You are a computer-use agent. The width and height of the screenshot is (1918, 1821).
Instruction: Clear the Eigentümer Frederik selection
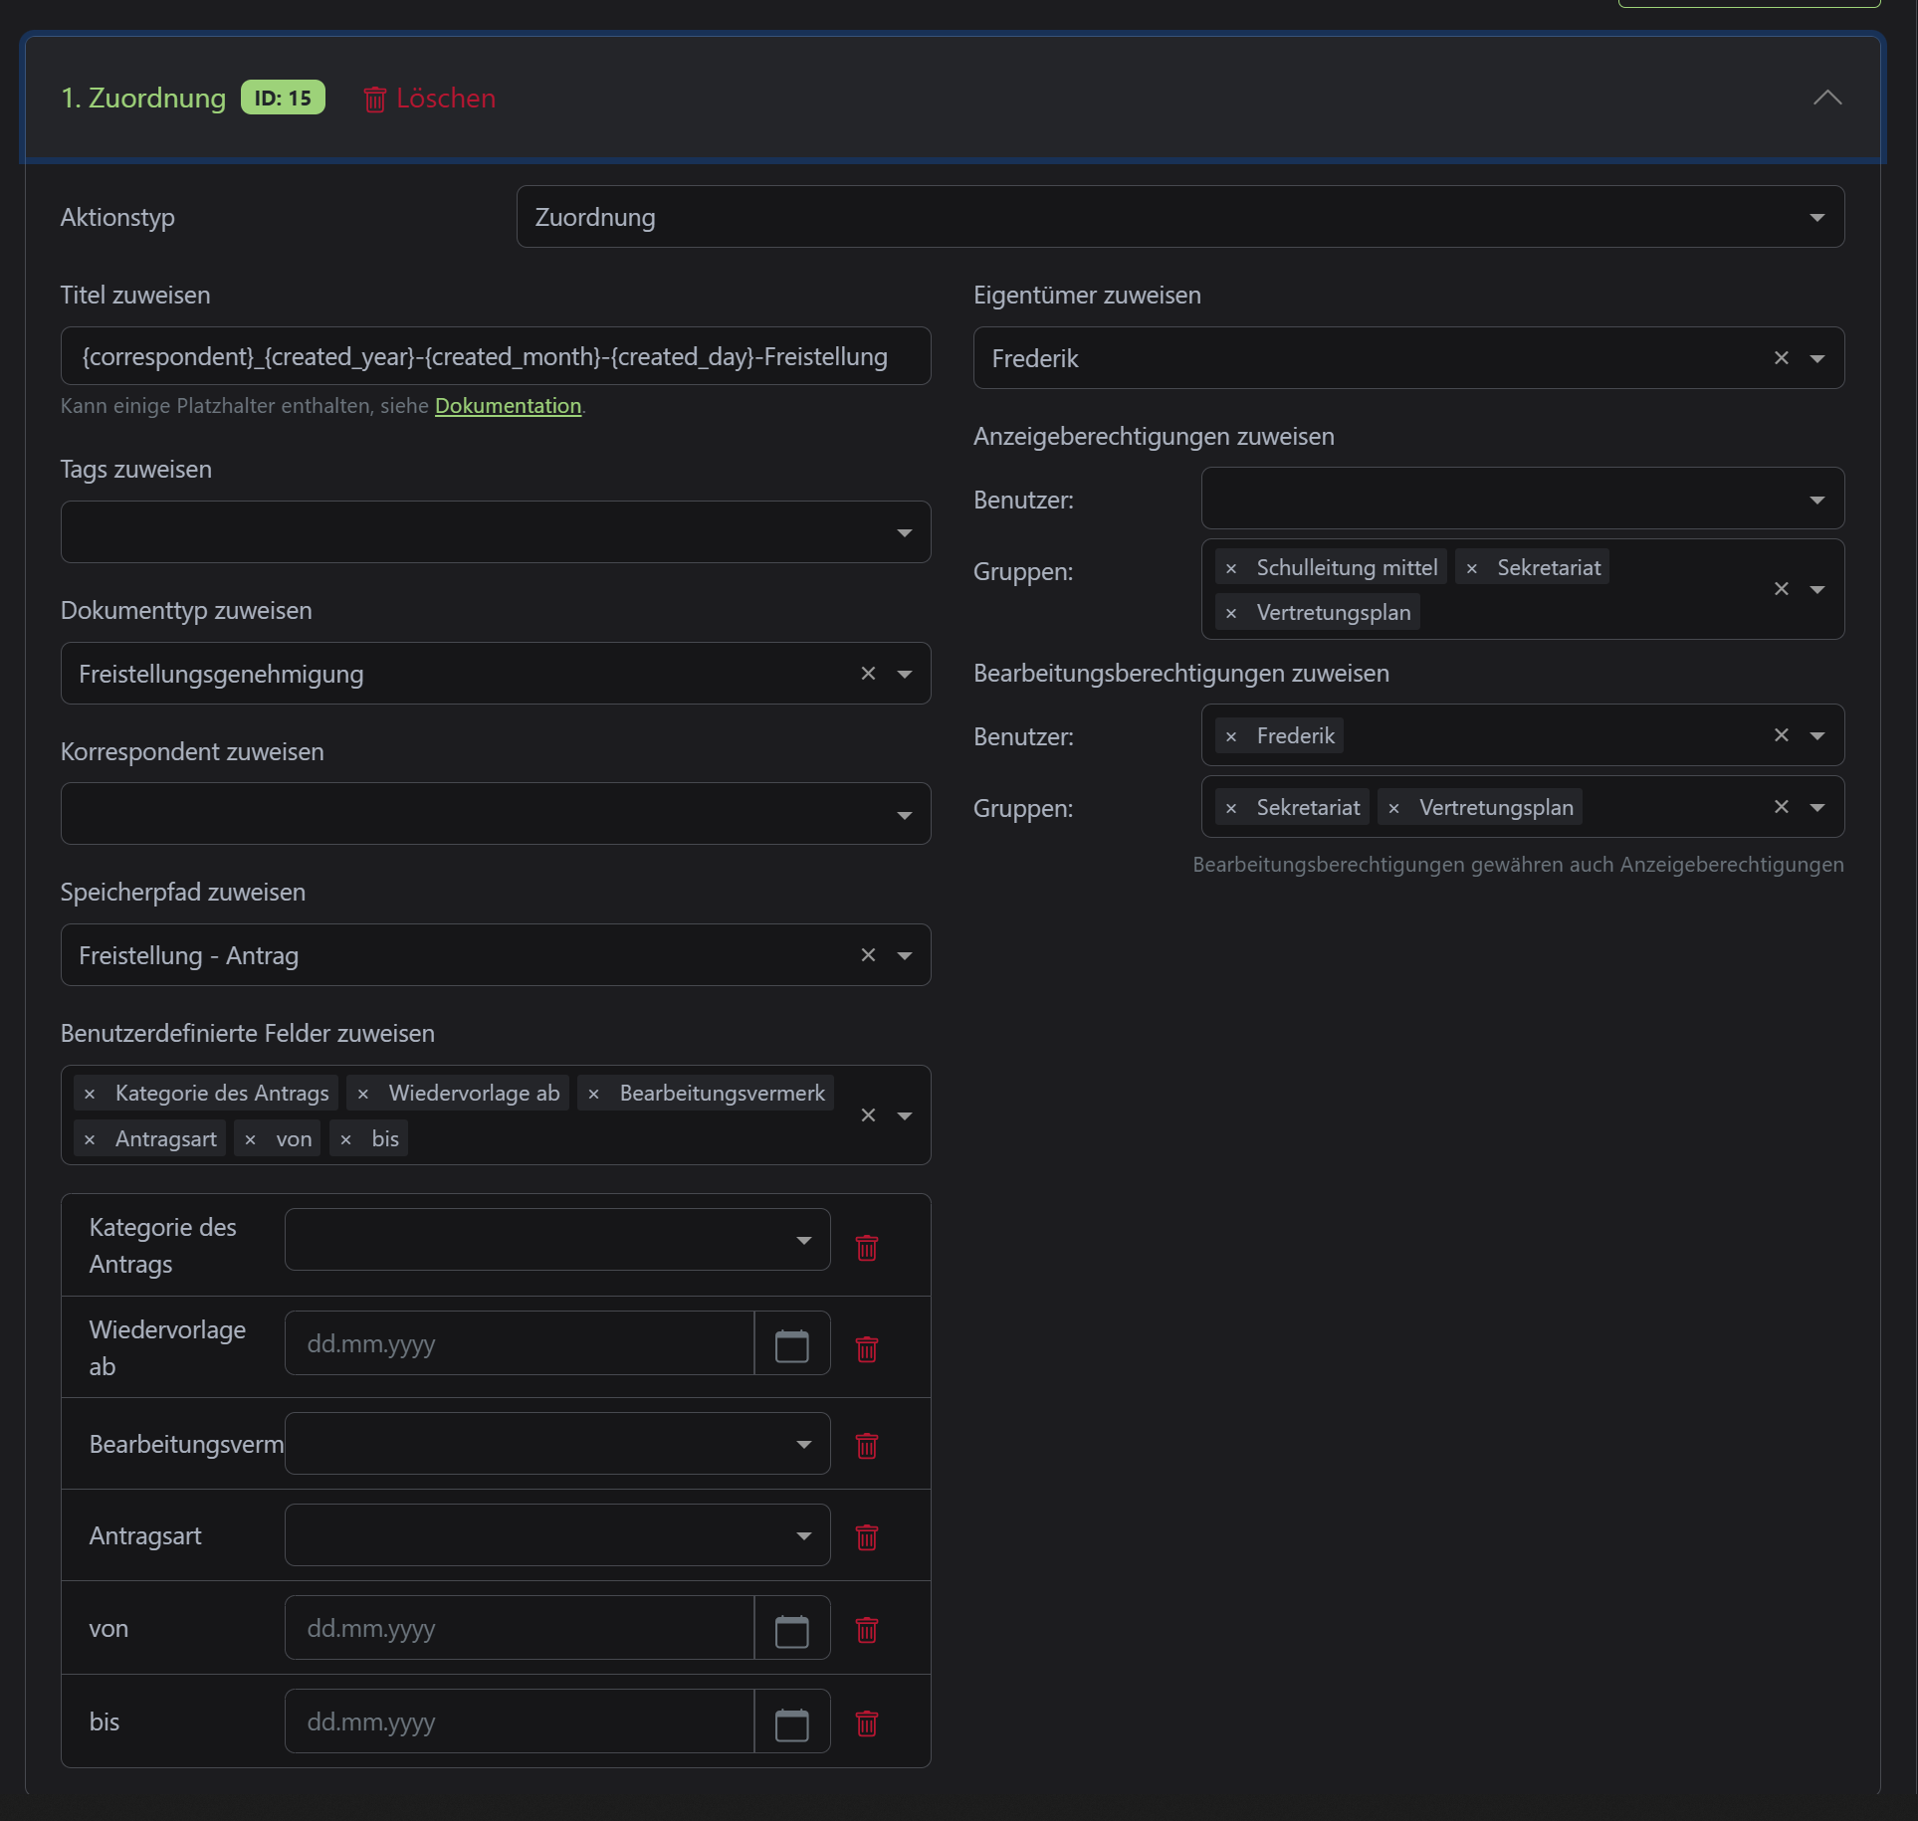point(1781,358)
